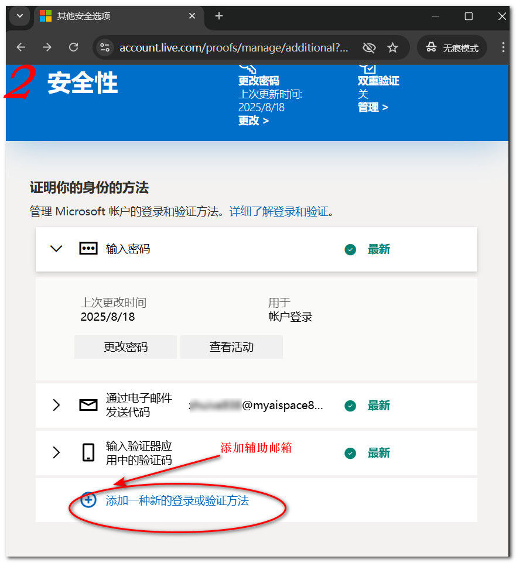Click the 管理 > link under two-step verification
The image size is (516, 563).
pos(373,107)
